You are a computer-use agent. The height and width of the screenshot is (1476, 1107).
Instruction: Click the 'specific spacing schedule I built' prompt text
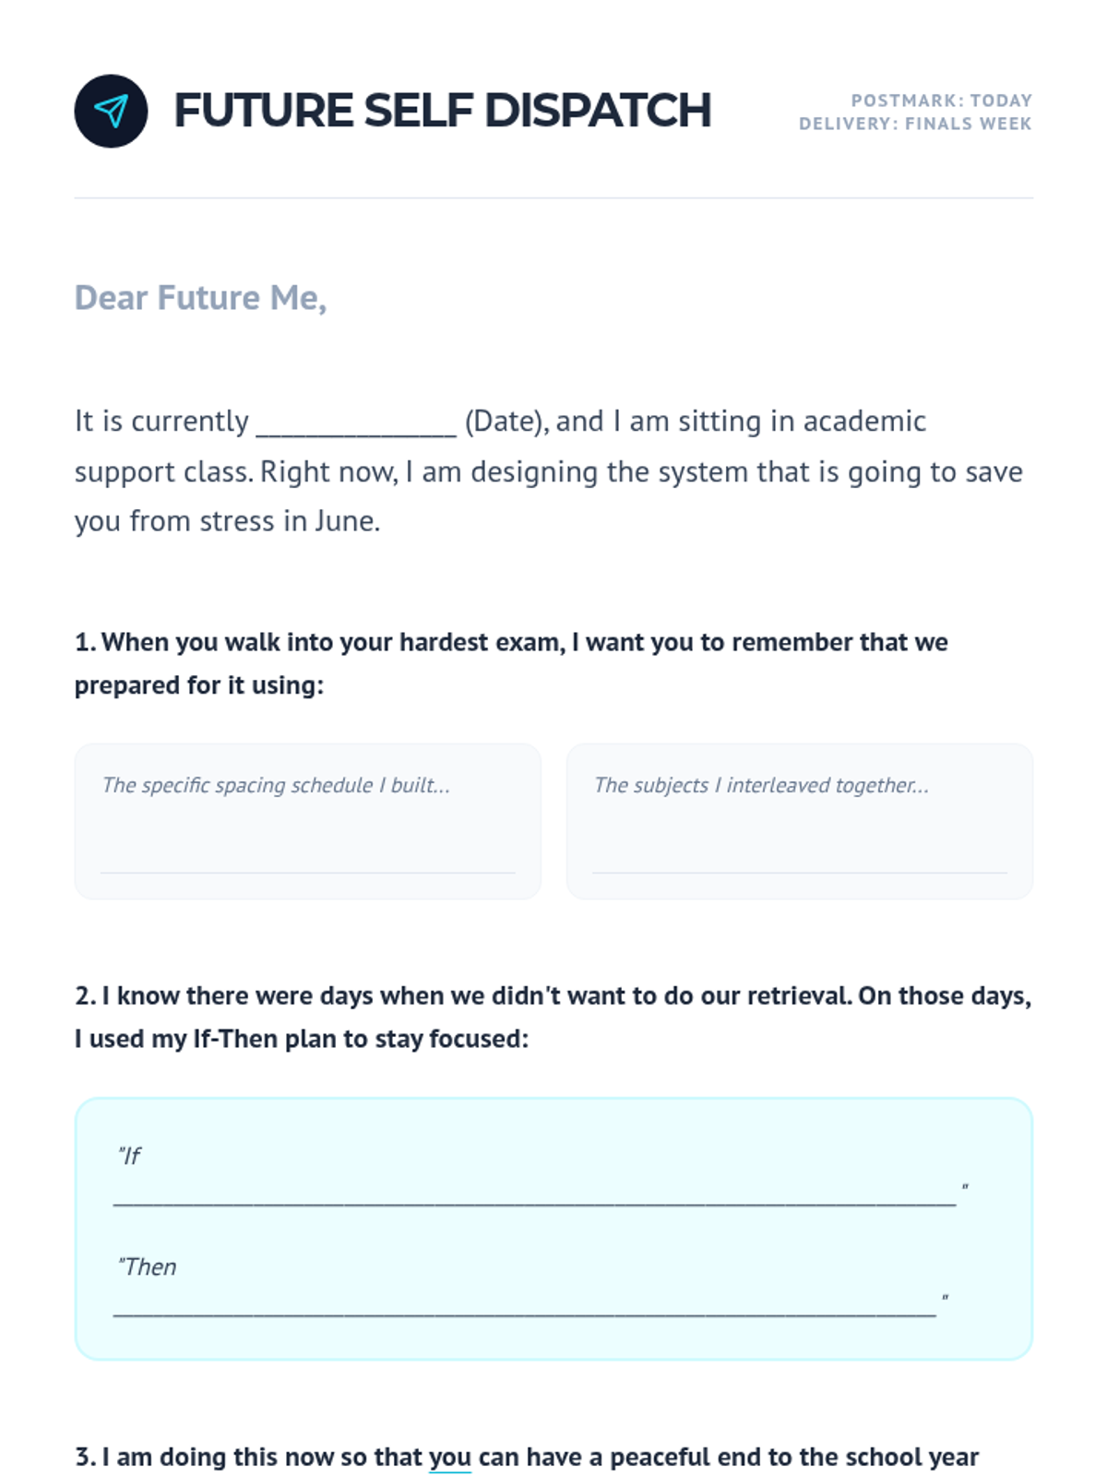coord(276,785)
